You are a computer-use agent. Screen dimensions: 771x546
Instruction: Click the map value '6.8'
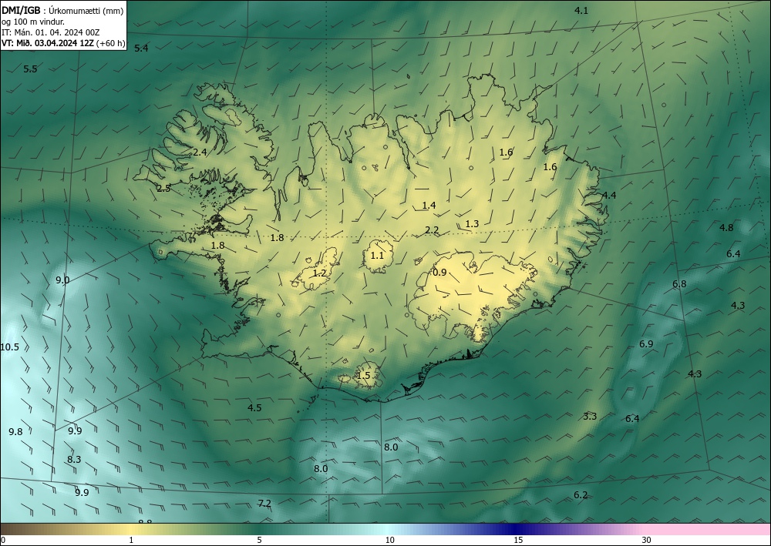pos(679,284)
